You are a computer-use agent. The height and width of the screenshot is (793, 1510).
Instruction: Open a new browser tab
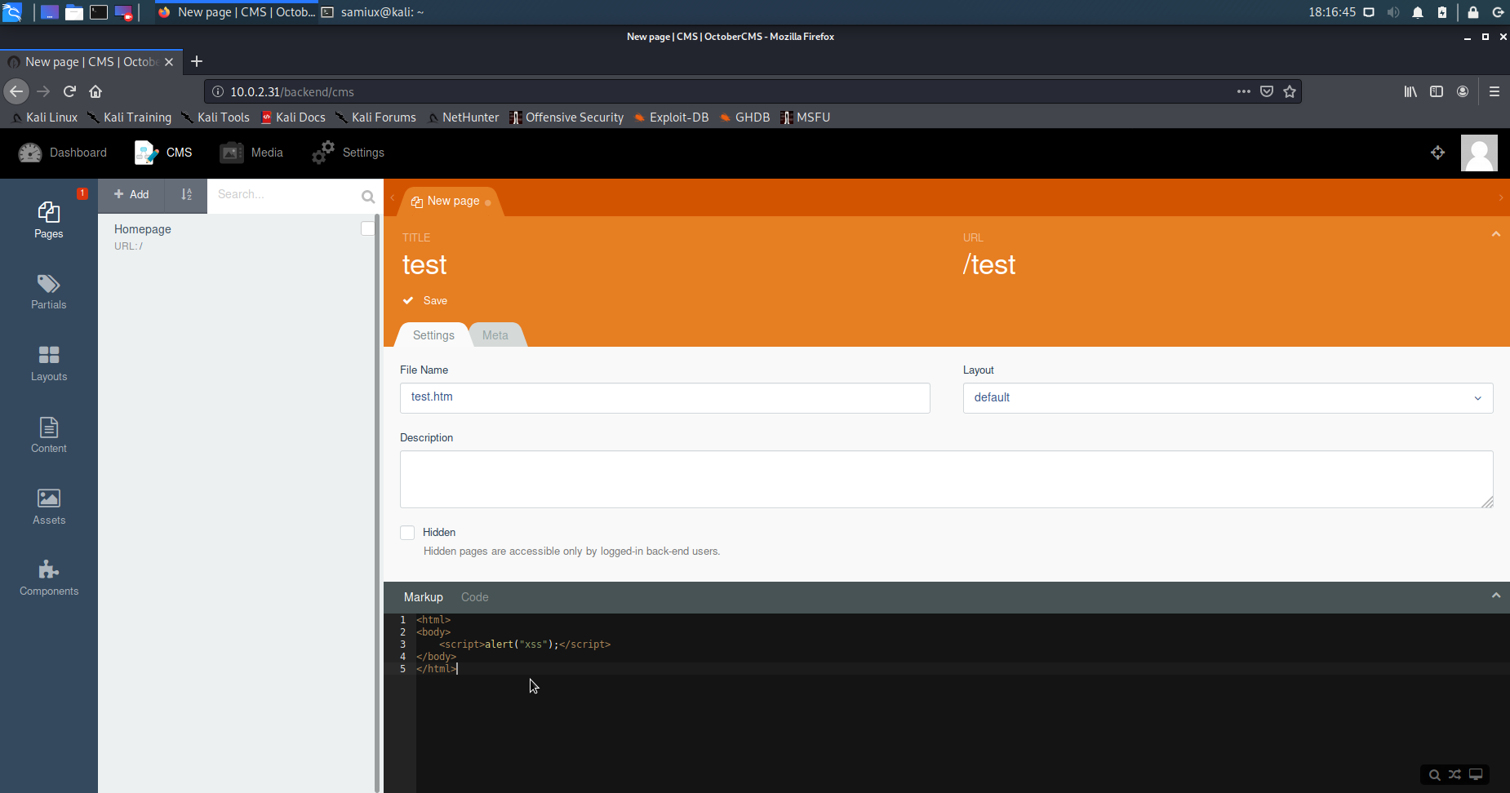pos(197,61)
